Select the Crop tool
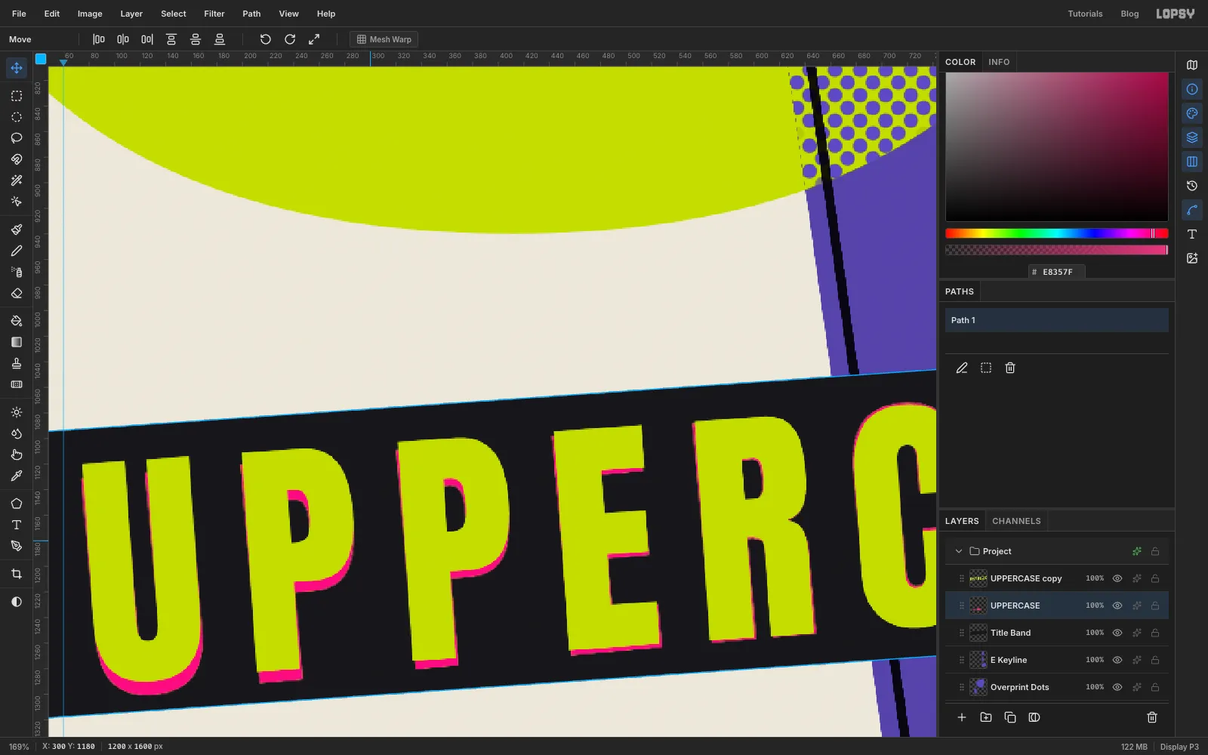1208x755 pixels. [17, 574]
